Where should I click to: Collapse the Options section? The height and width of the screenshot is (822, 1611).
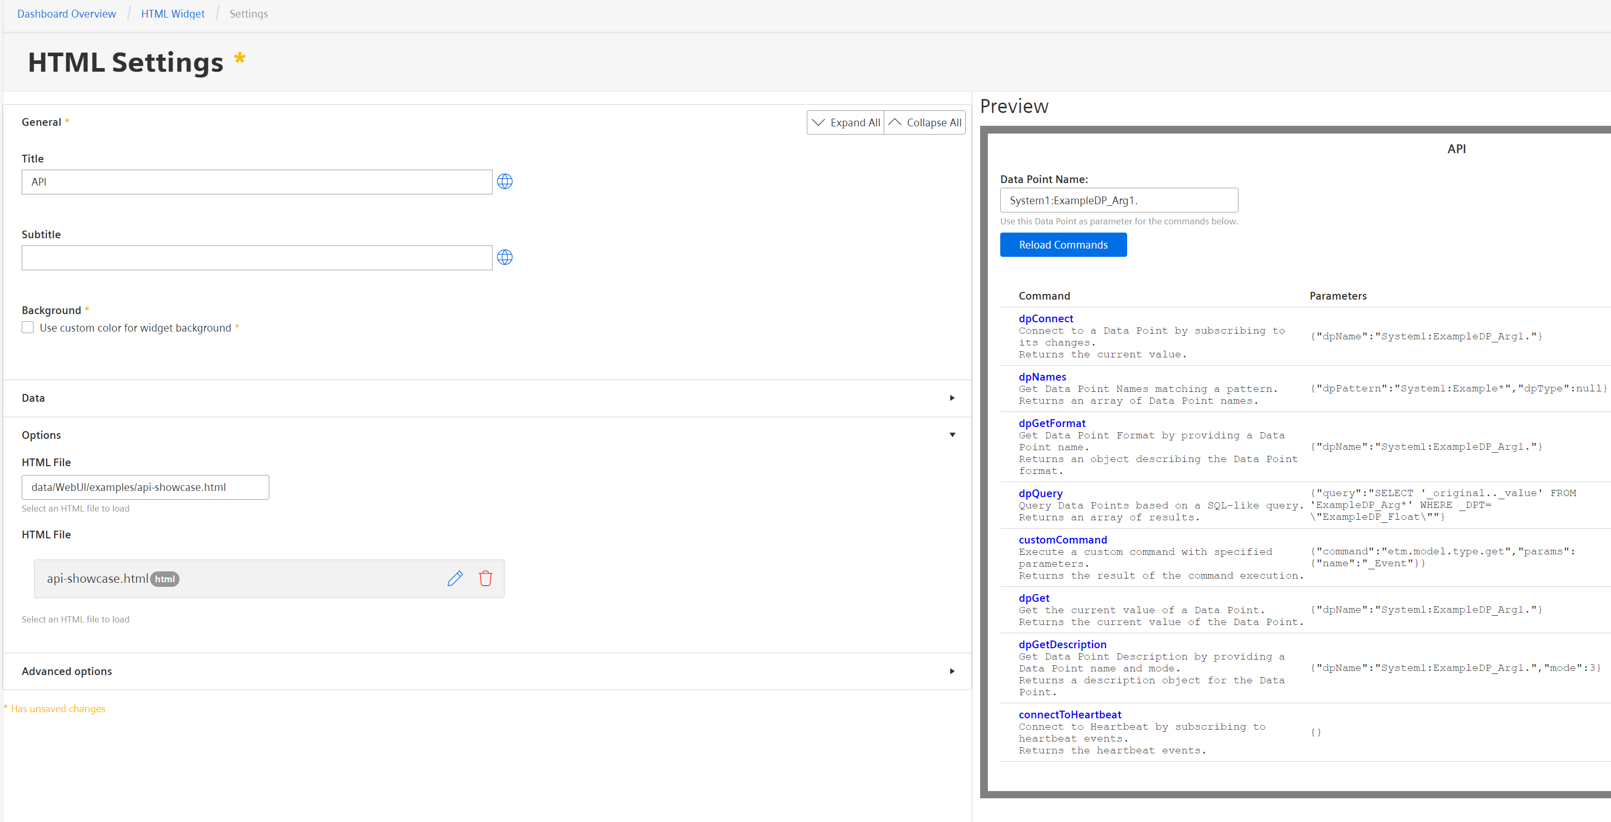point(952,435)
